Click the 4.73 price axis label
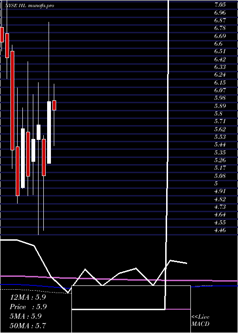Screen dimensions: 238x333 (x=220, y=207)
